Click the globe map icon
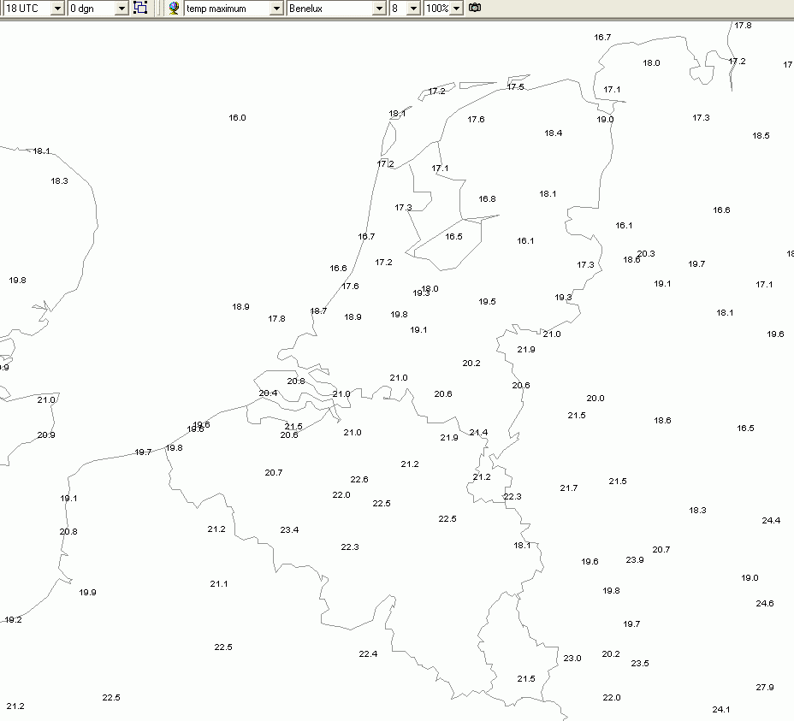Image resolution: width=794 pixels, height=721 pixels. click(x=174, y=8)
